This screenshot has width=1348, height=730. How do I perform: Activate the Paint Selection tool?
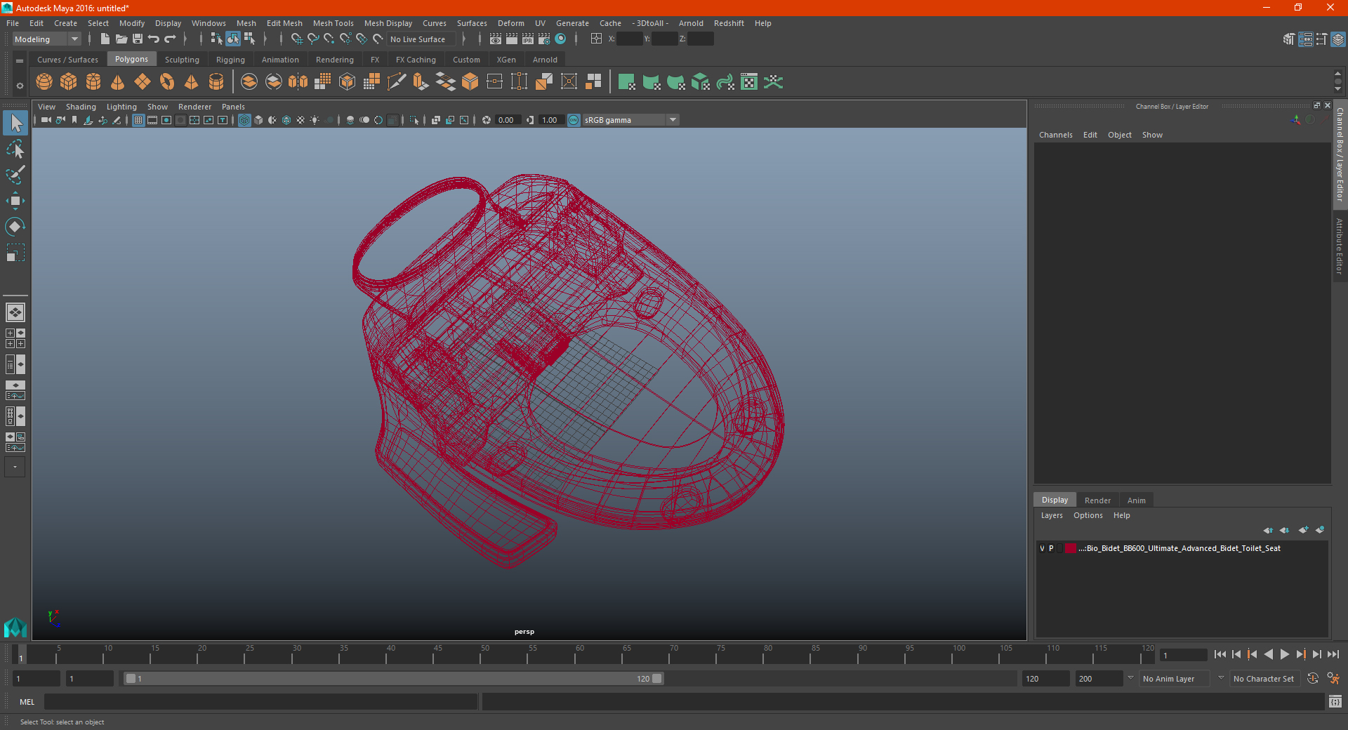(15, 175)
